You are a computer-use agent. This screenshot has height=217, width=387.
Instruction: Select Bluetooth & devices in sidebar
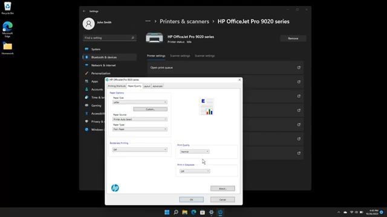click(109, 57)
